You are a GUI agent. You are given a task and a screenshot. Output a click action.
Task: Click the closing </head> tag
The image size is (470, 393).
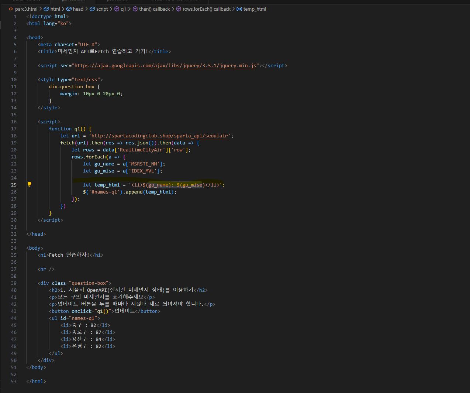(36, 234)
